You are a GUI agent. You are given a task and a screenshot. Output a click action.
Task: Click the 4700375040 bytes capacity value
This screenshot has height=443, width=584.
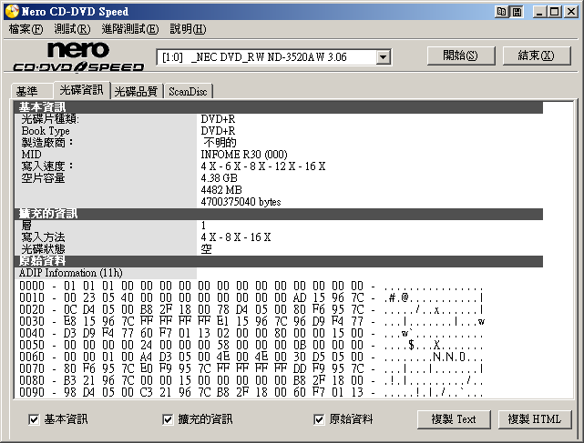coord(241,202)
